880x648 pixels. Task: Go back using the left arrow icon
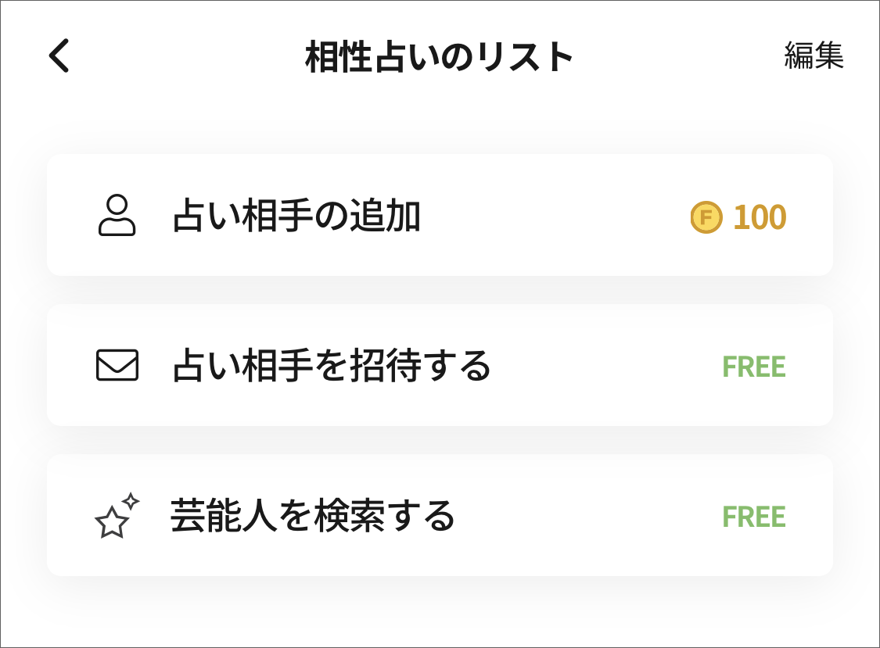click(59, 56)
